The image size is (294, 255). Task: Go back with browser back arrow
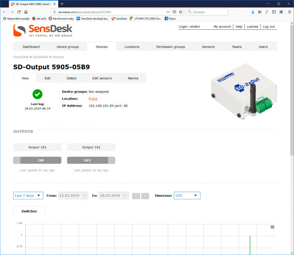[x=5, y=12]
